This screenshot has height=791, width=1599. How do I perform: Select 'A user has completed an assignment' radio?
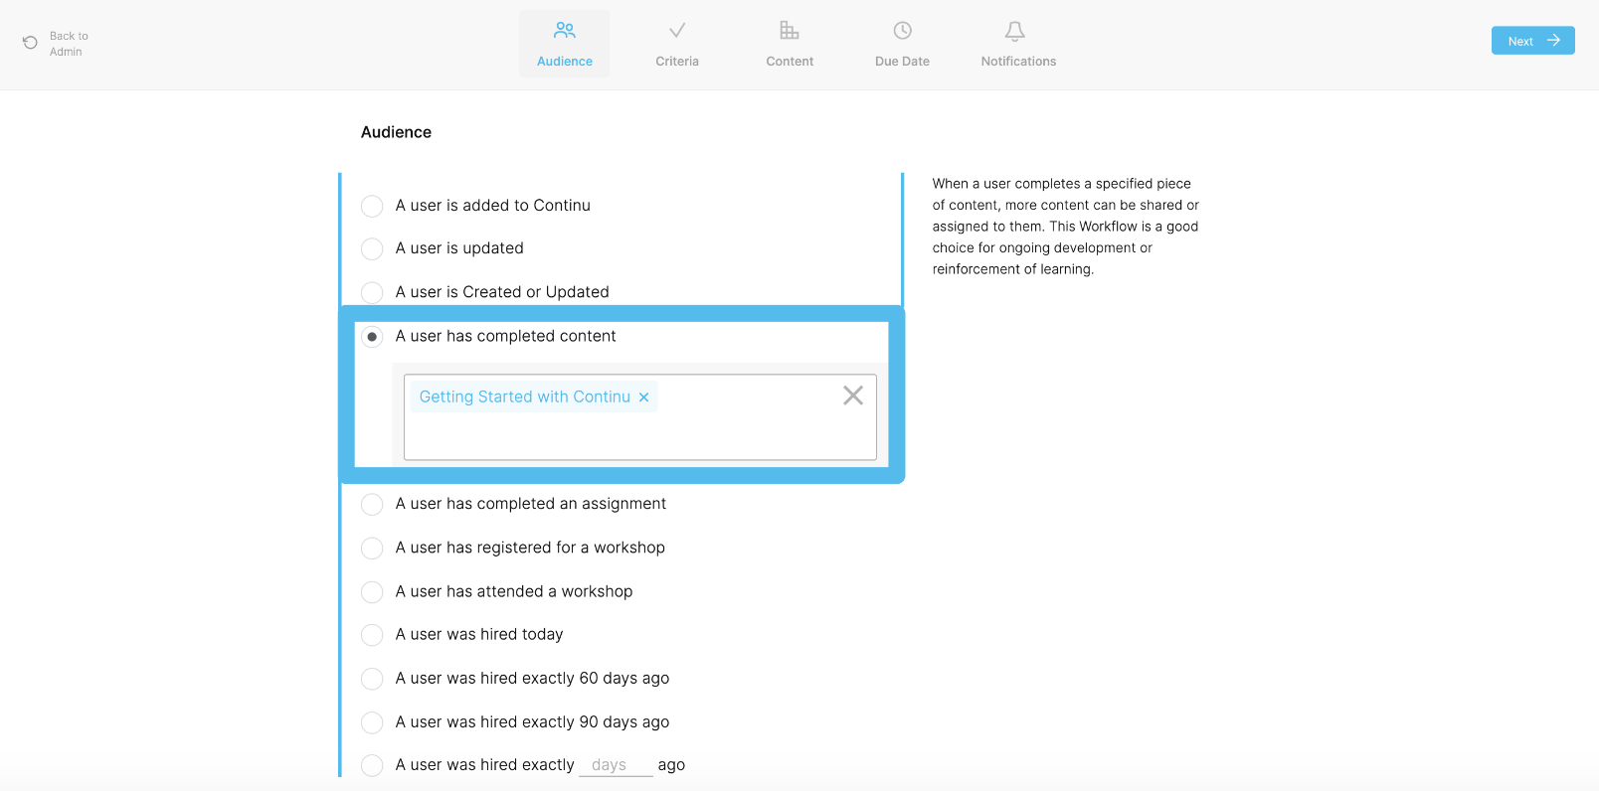(372, 505)
